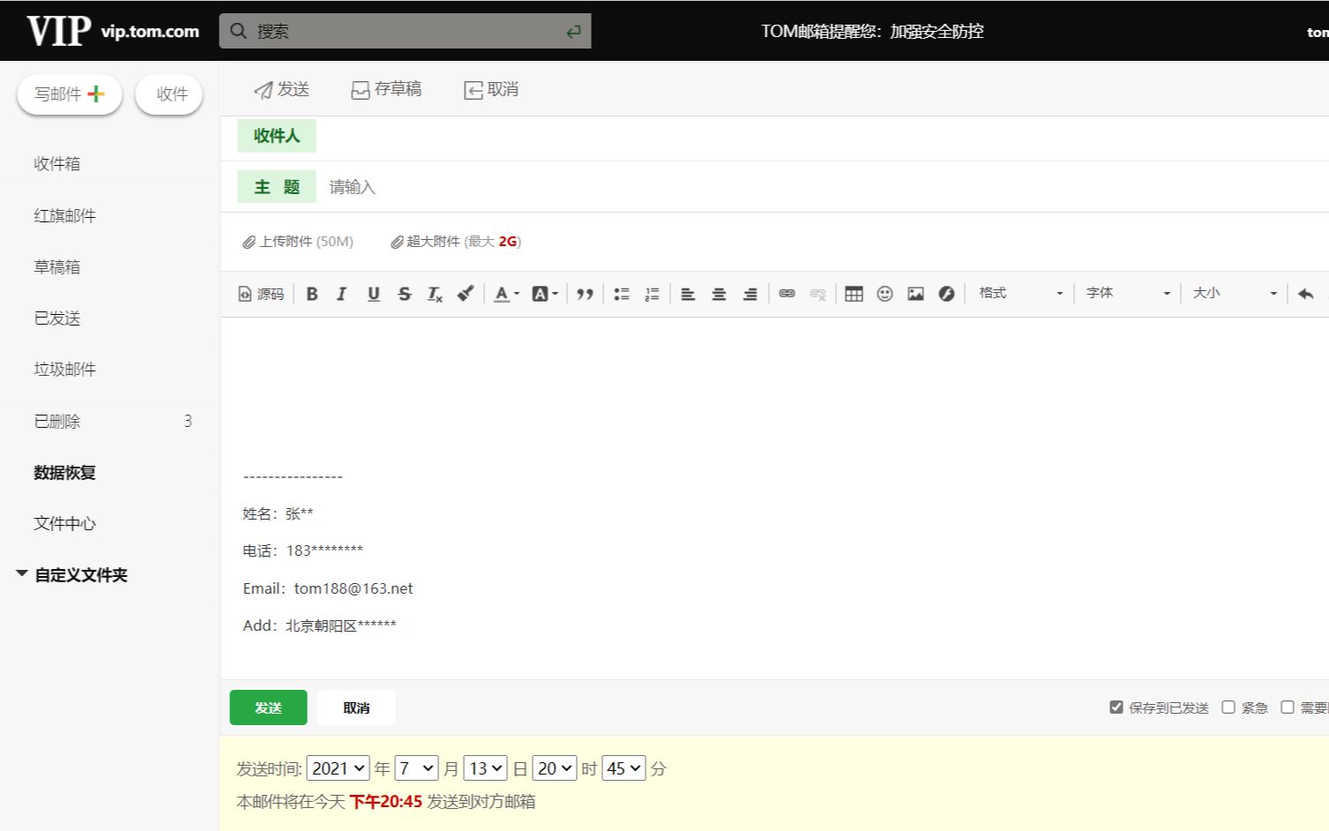Image resolution: width=1329 pixels, height=831 pixels.
Task: Remove hyperlink with unlink icon
Action: click(818, 294)
